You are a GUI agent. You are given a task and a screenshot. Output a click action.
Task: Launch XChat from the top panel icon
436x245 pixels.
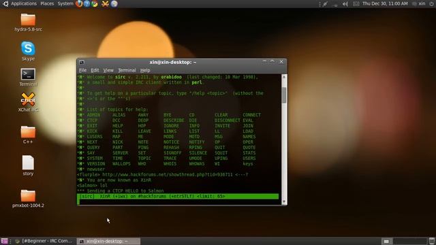click(105, 3)
